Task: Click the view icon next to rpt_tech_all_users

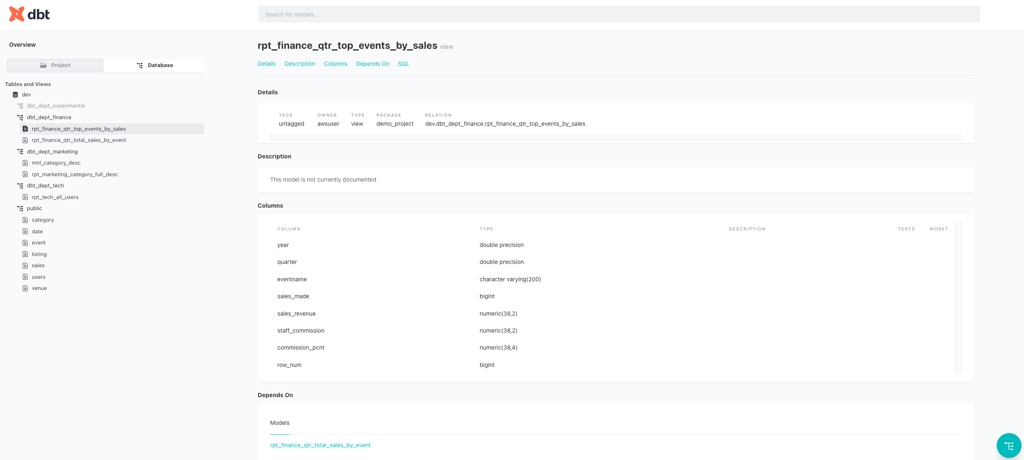Action: [x=25, y=197]
